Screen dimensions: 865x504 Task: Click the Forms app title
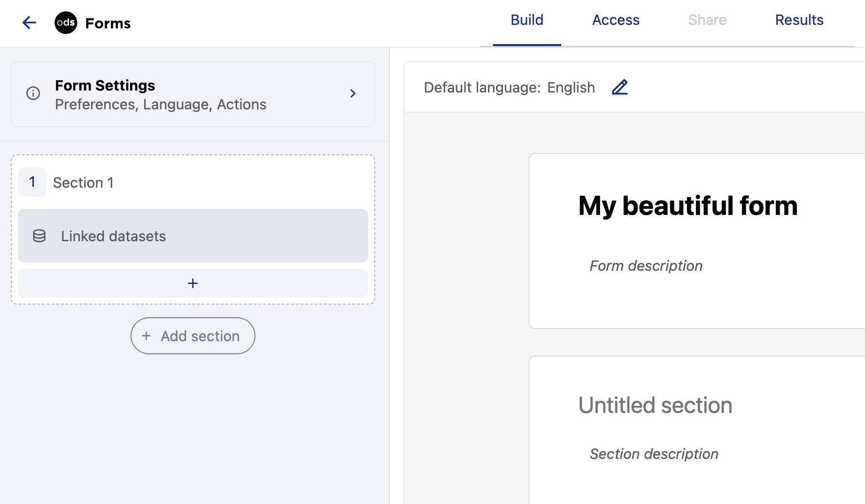[108, 23]
